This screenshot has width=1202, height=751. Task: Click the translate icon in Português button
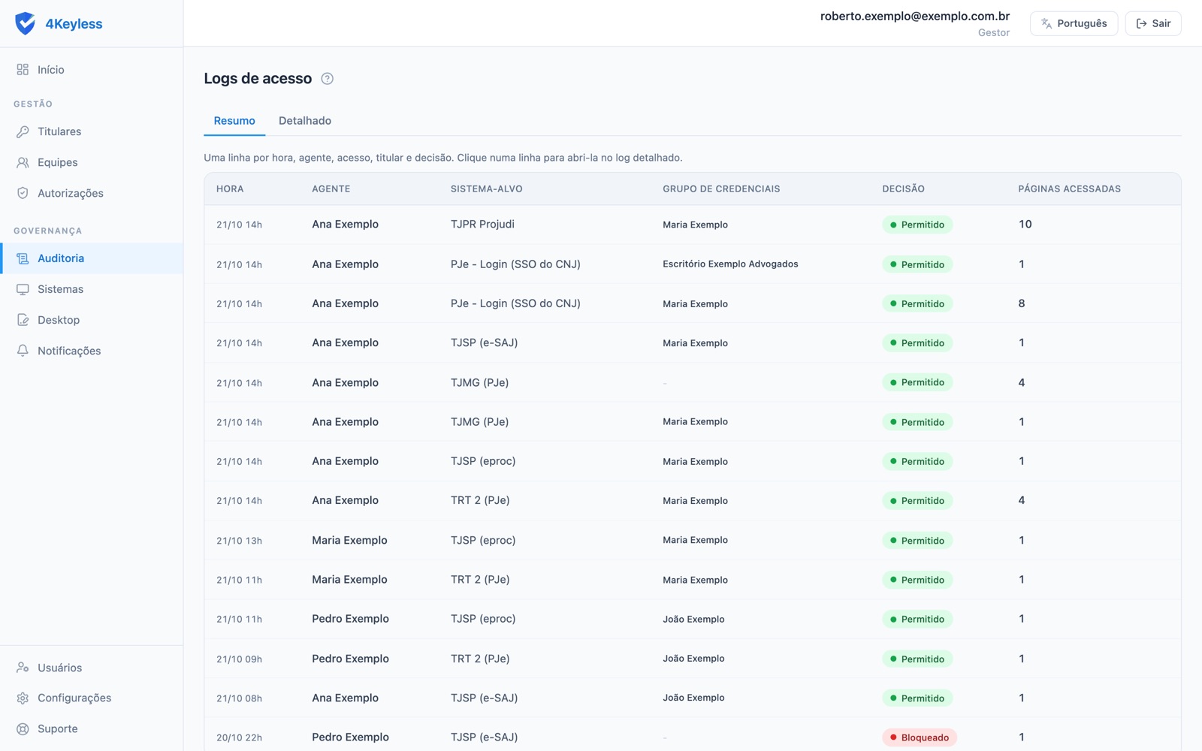pos(1046,24)
